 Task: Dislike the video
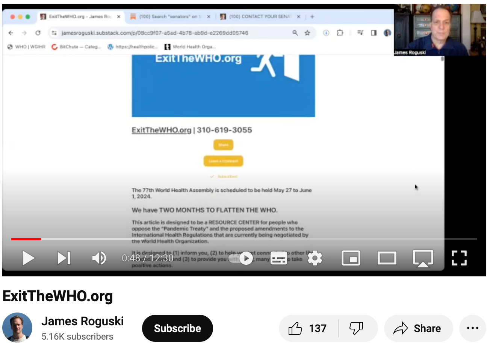tap(357, 328)
